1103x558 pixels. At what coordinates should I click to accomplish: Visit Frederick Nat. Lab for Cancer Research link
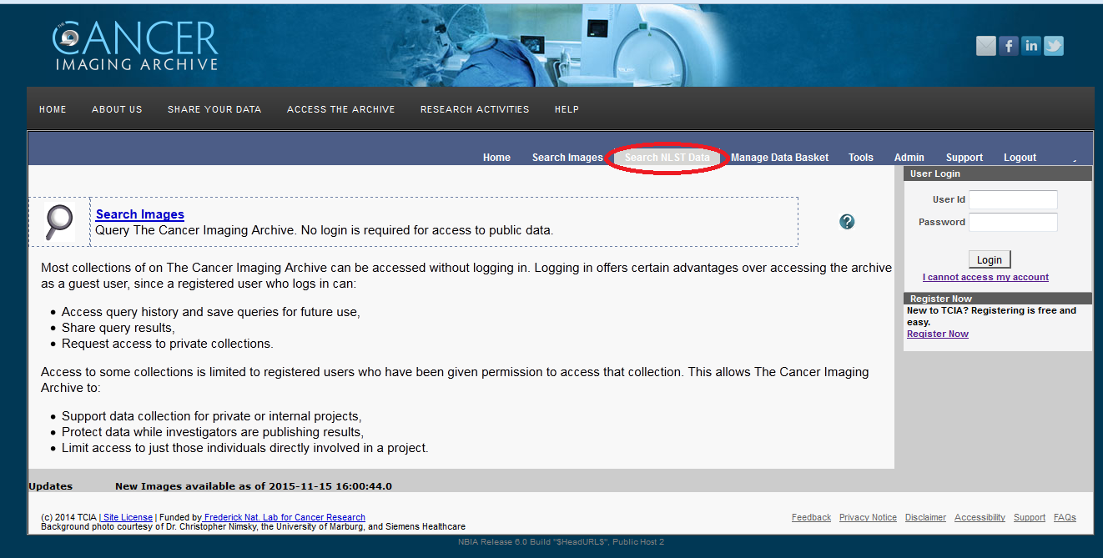coord(285,517)
